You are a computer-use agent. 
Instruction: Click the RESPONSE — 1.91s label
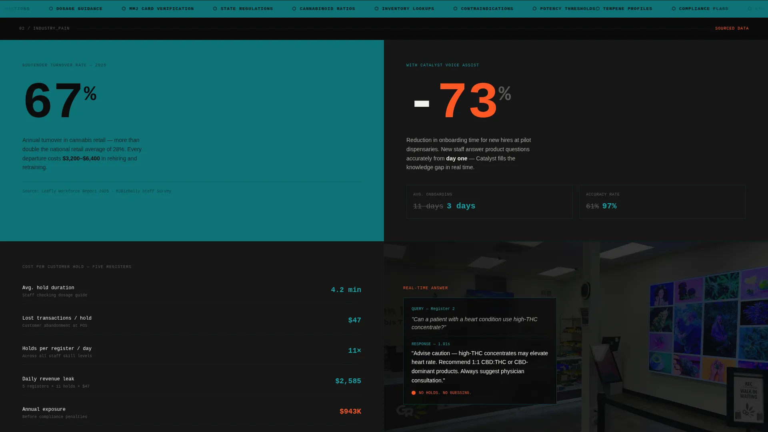click(431, 344)
